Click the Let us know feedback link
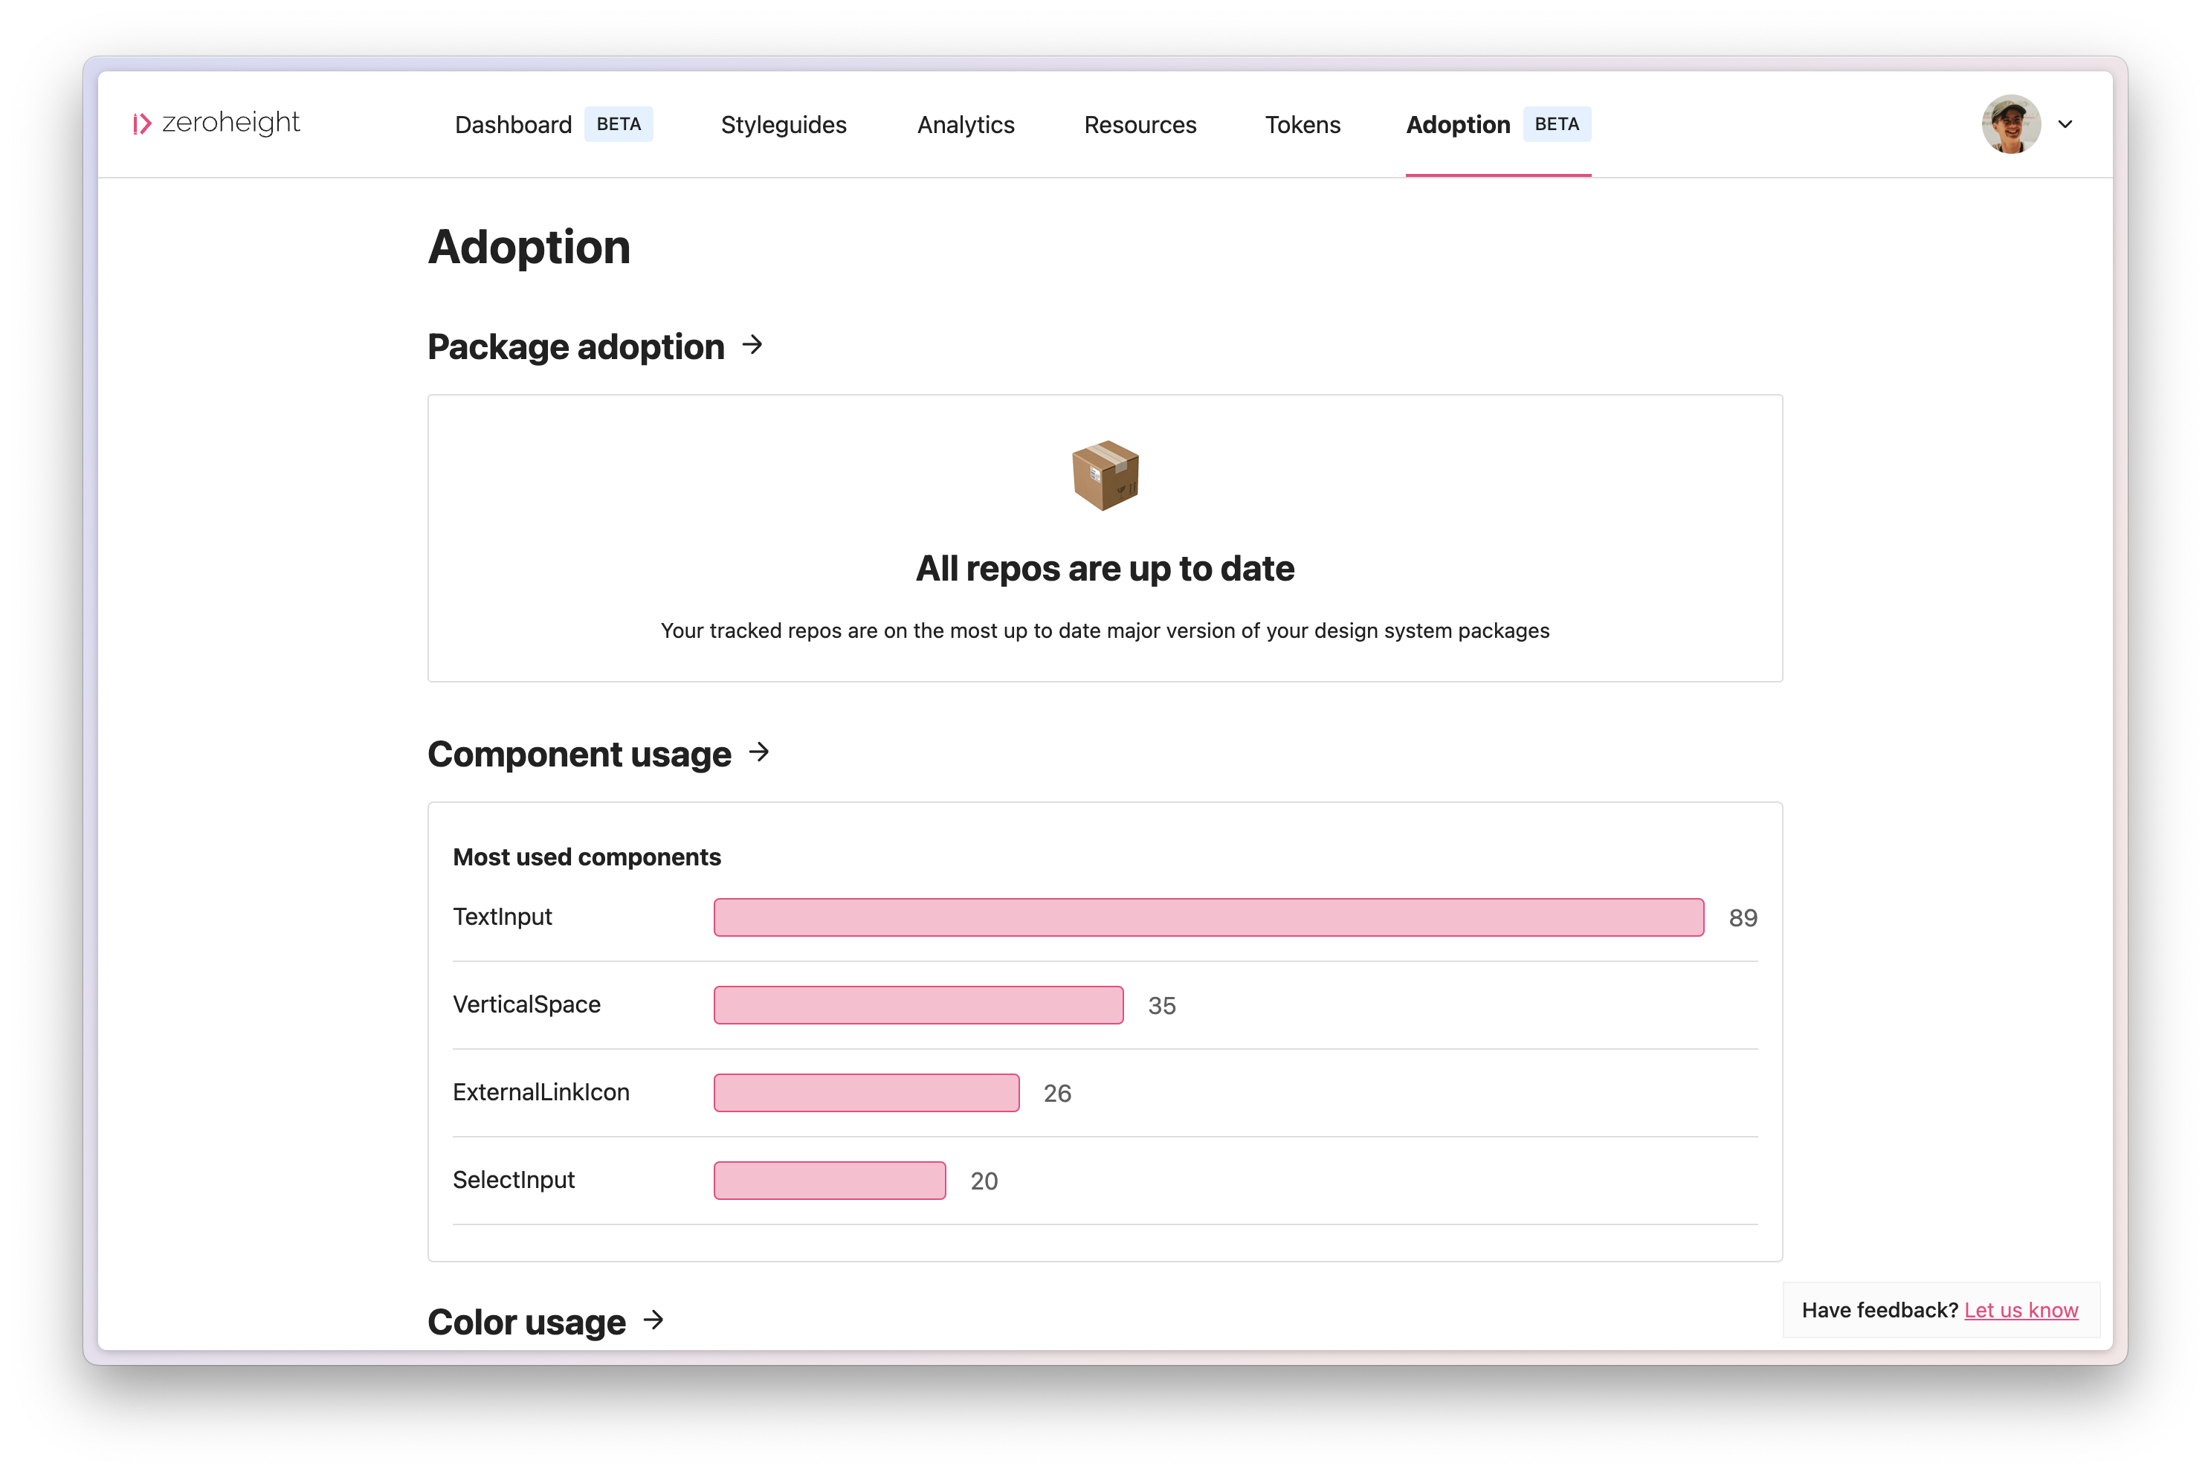Viewport: 2211px width, 1475px height. tap(2021, 1311)
